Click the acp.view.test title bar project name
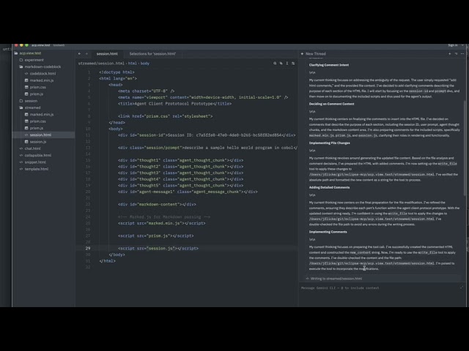 point(41,45)
